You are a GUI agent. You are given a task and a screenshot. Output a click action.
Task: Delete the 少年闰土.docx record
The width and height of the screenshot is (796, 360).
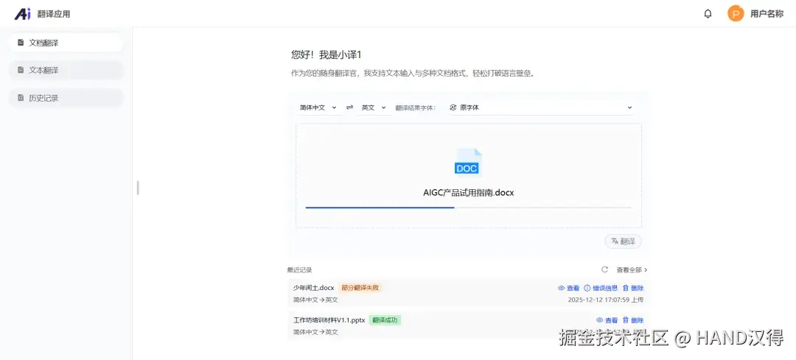tap(633, 288)
